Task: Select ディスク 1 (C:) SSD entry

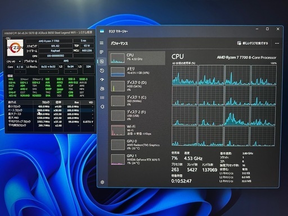Action: click(137, 101)
